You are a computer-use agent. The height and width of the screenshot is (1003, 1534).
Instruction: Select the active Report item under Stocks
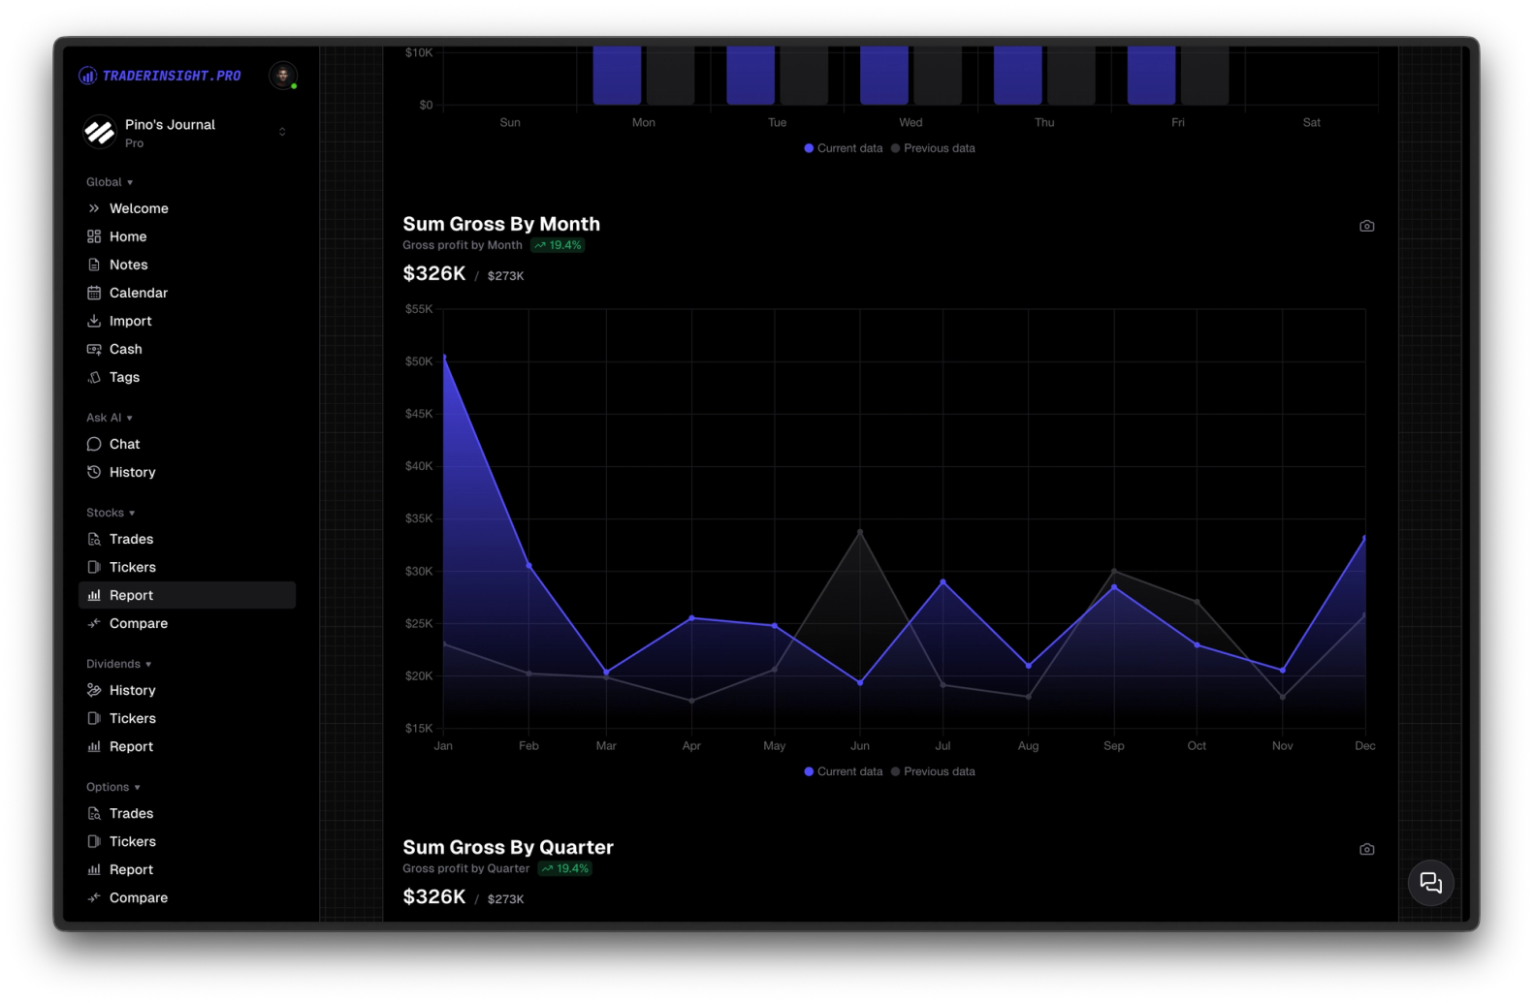click(187, 595)
